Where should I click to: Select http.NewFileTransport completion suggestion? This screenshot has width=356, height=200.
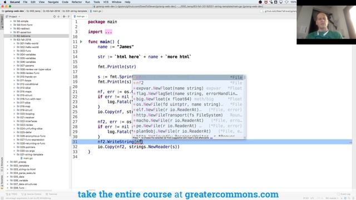click(189, 115)
